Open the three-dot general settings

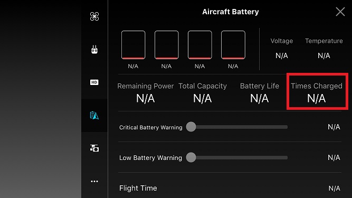tap(94, 181)
